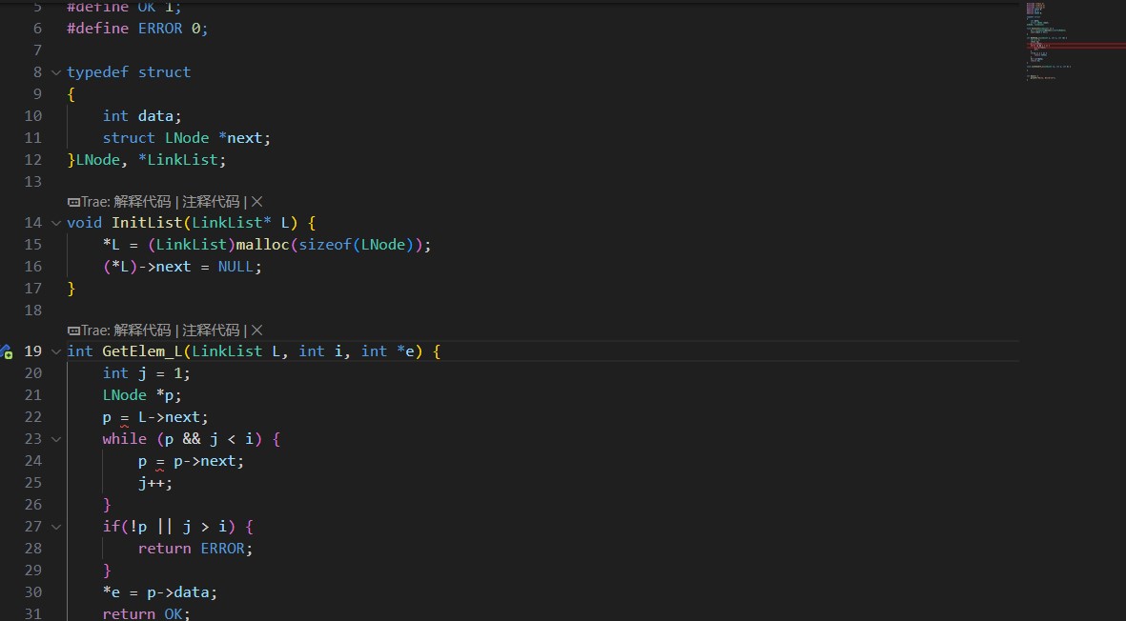Screen dimensions: 1126x621
Task: Click line number 22 in the gutter
Action: click(x=33, y=417)
